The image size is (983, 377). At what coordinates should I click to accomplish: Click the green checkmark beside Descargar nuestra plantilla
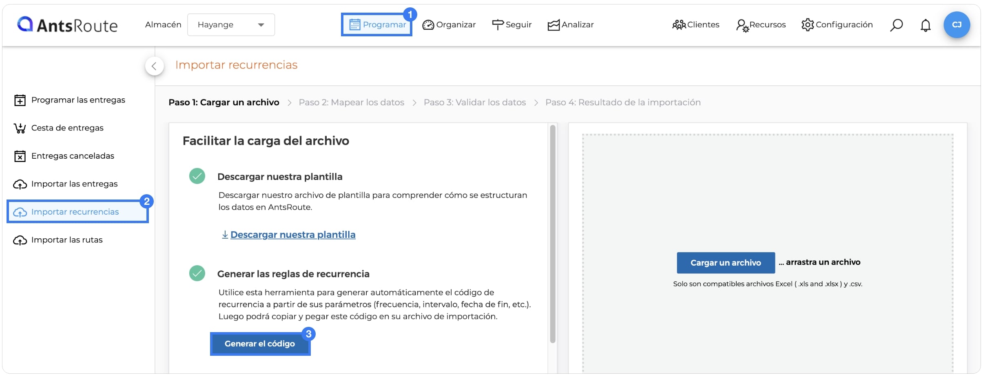(x=197, y=176)
